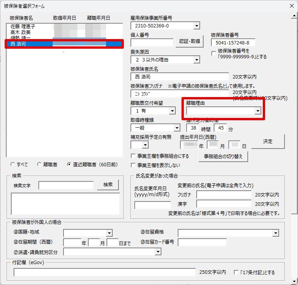Click the working hours field showing 38
This screenshot has width=298, height=285.
(x=193, y=128)
